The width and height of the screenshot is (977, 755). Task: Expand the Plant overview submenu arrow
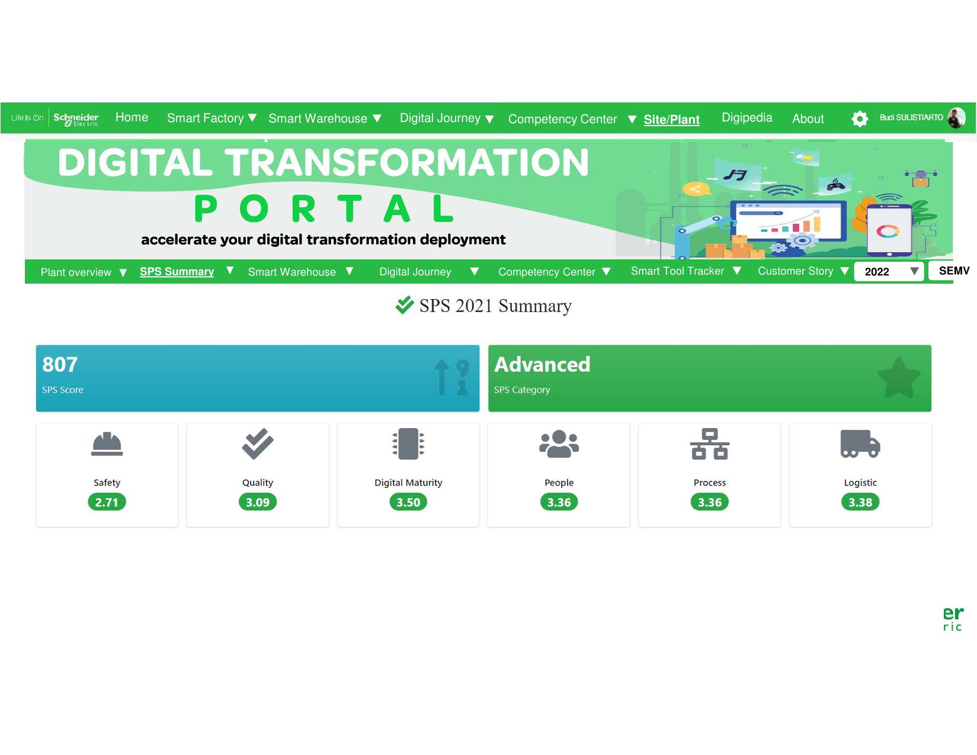(x=123, y=272)
